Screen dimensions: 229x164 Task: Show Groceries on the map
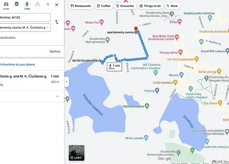click(125, 6)
